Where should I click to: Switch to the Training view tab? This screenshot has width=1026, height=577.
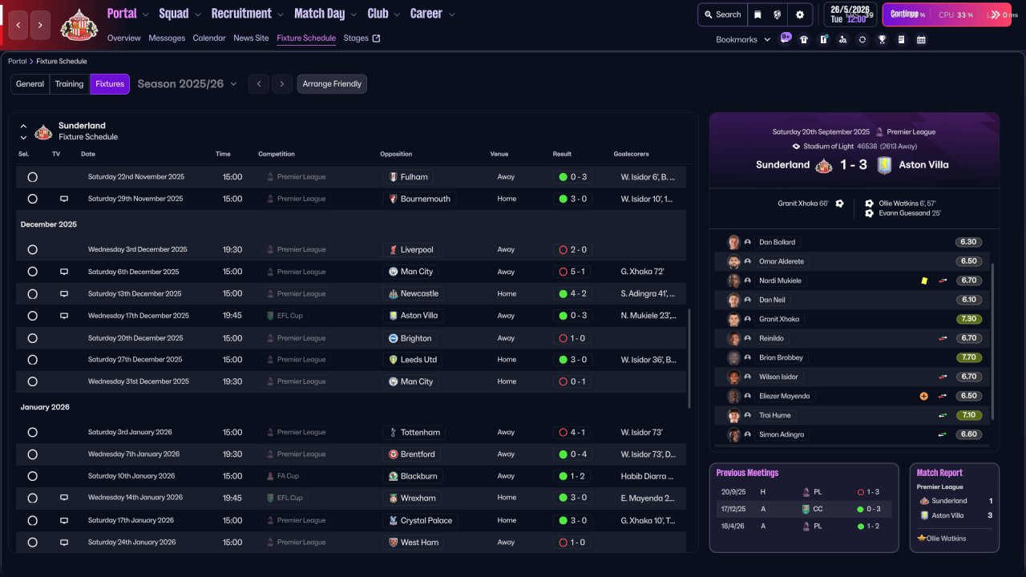(x=70, y=84)
